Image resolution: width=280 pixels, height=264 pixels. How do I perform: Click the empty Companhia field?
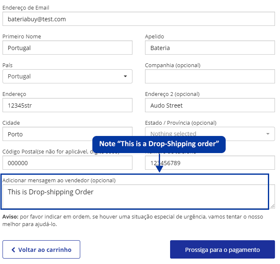(210, 76)
